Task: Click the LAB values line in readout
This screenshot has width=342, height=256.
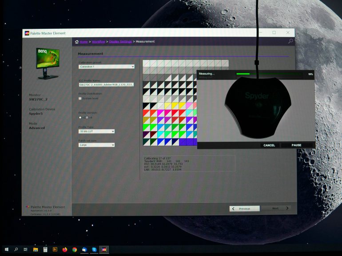Action: 163,170
